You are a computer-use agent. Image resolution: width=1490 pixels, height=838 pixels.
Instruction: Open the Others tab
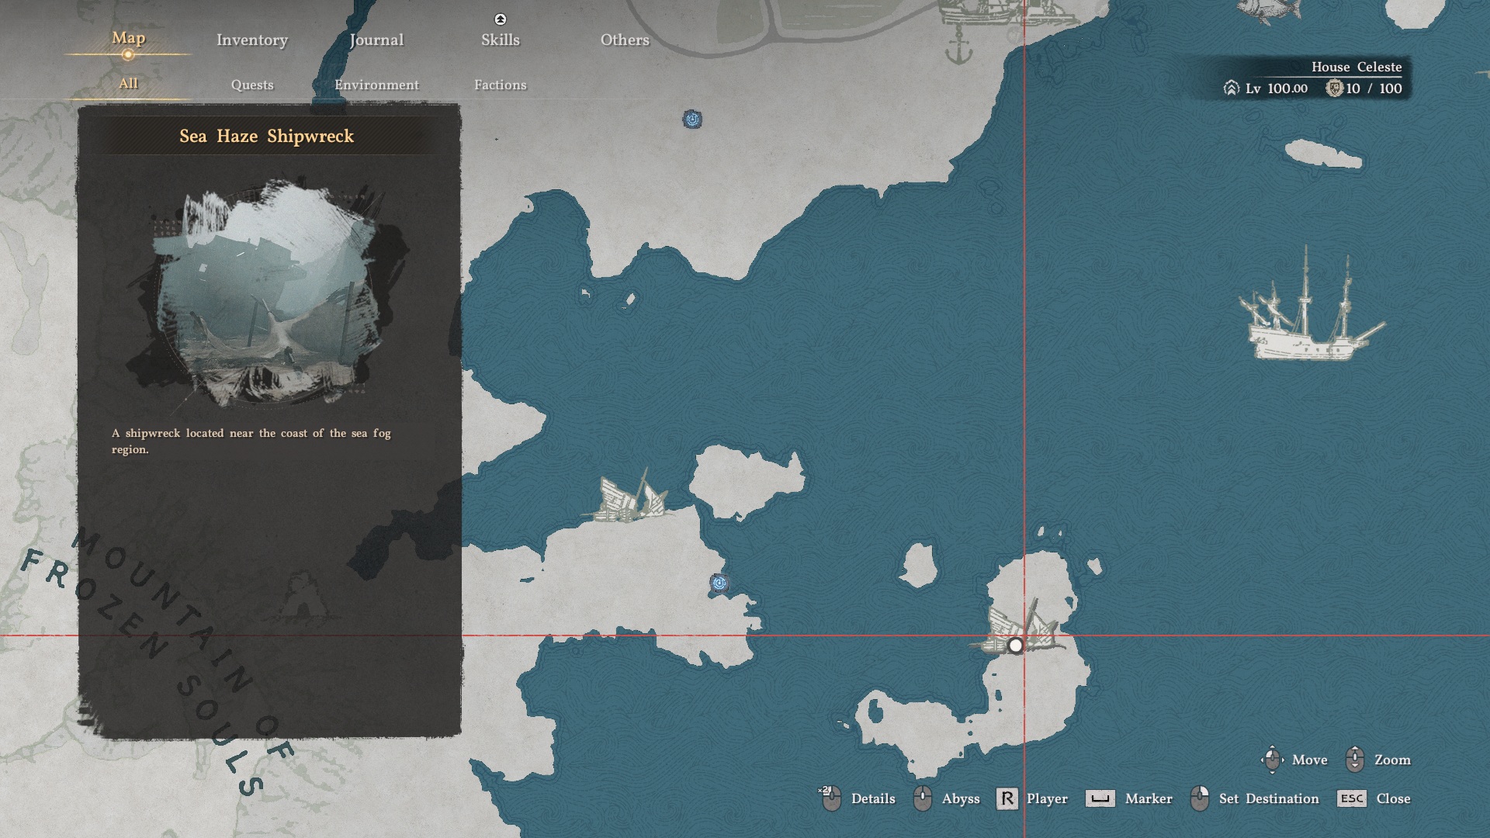[624, 40]
